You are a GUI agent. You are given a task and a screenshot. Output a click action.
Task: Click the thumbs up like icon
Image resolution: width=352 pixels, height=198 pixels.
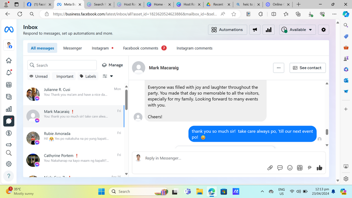coord(319,168)
